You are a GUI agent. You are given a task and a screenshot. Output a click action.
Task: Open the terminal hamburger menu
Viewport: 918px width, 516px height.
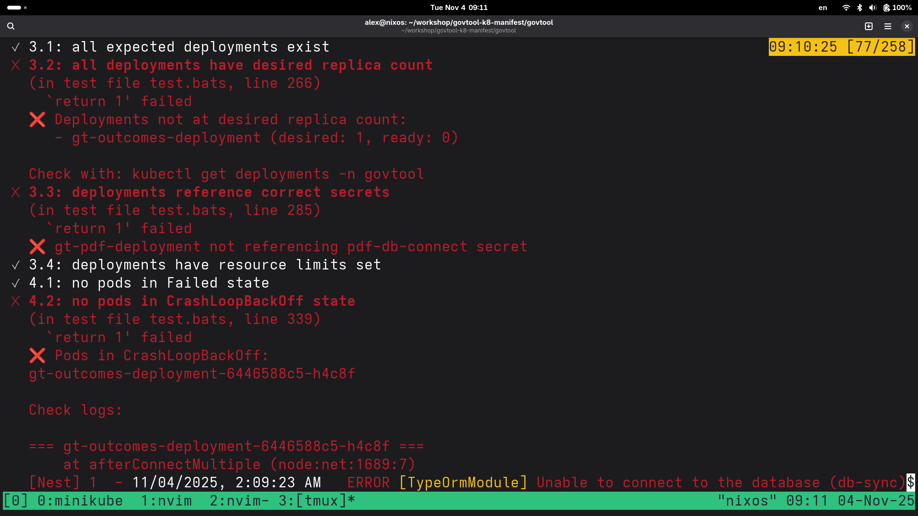tap(888, 26)
